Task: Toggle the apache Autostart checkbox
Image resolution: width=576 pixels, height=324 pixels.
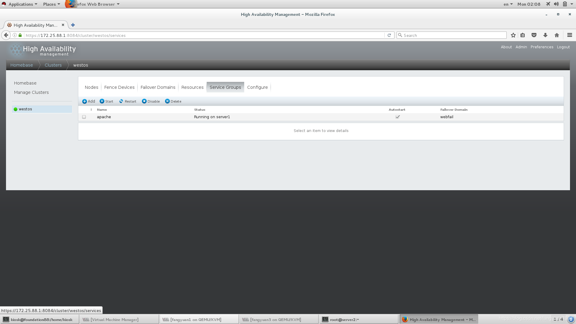Action: 397,117
